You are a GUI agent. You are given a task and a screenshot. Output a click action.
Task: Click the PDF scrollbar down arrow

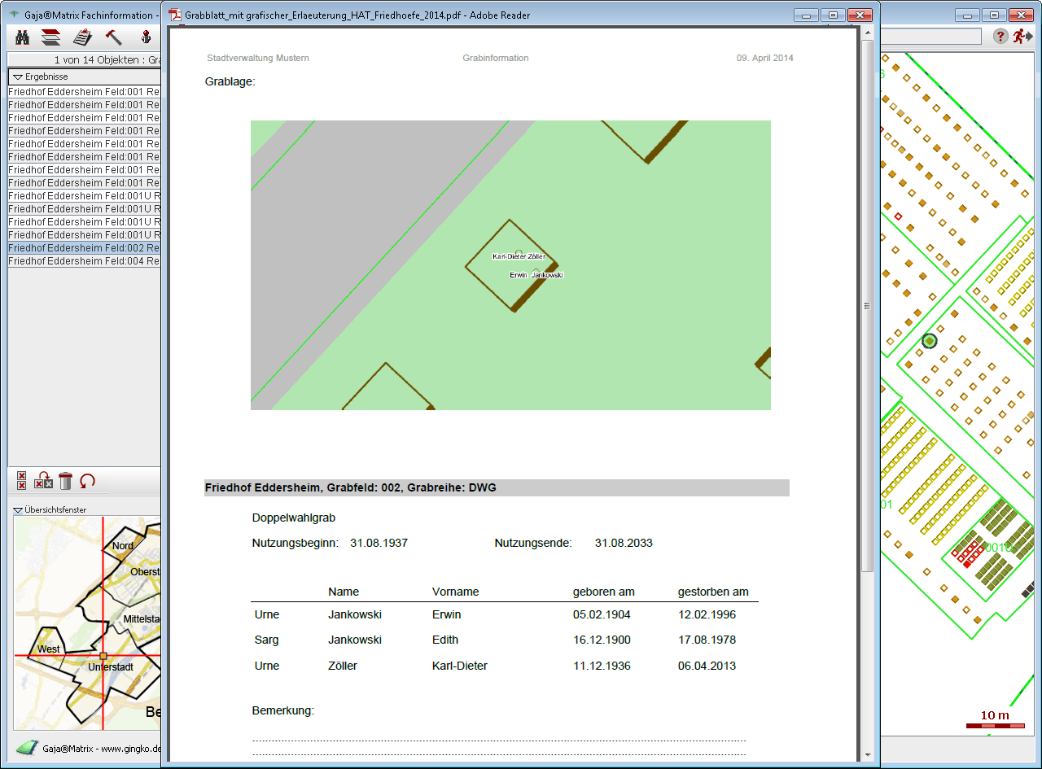tap(868, 754)
